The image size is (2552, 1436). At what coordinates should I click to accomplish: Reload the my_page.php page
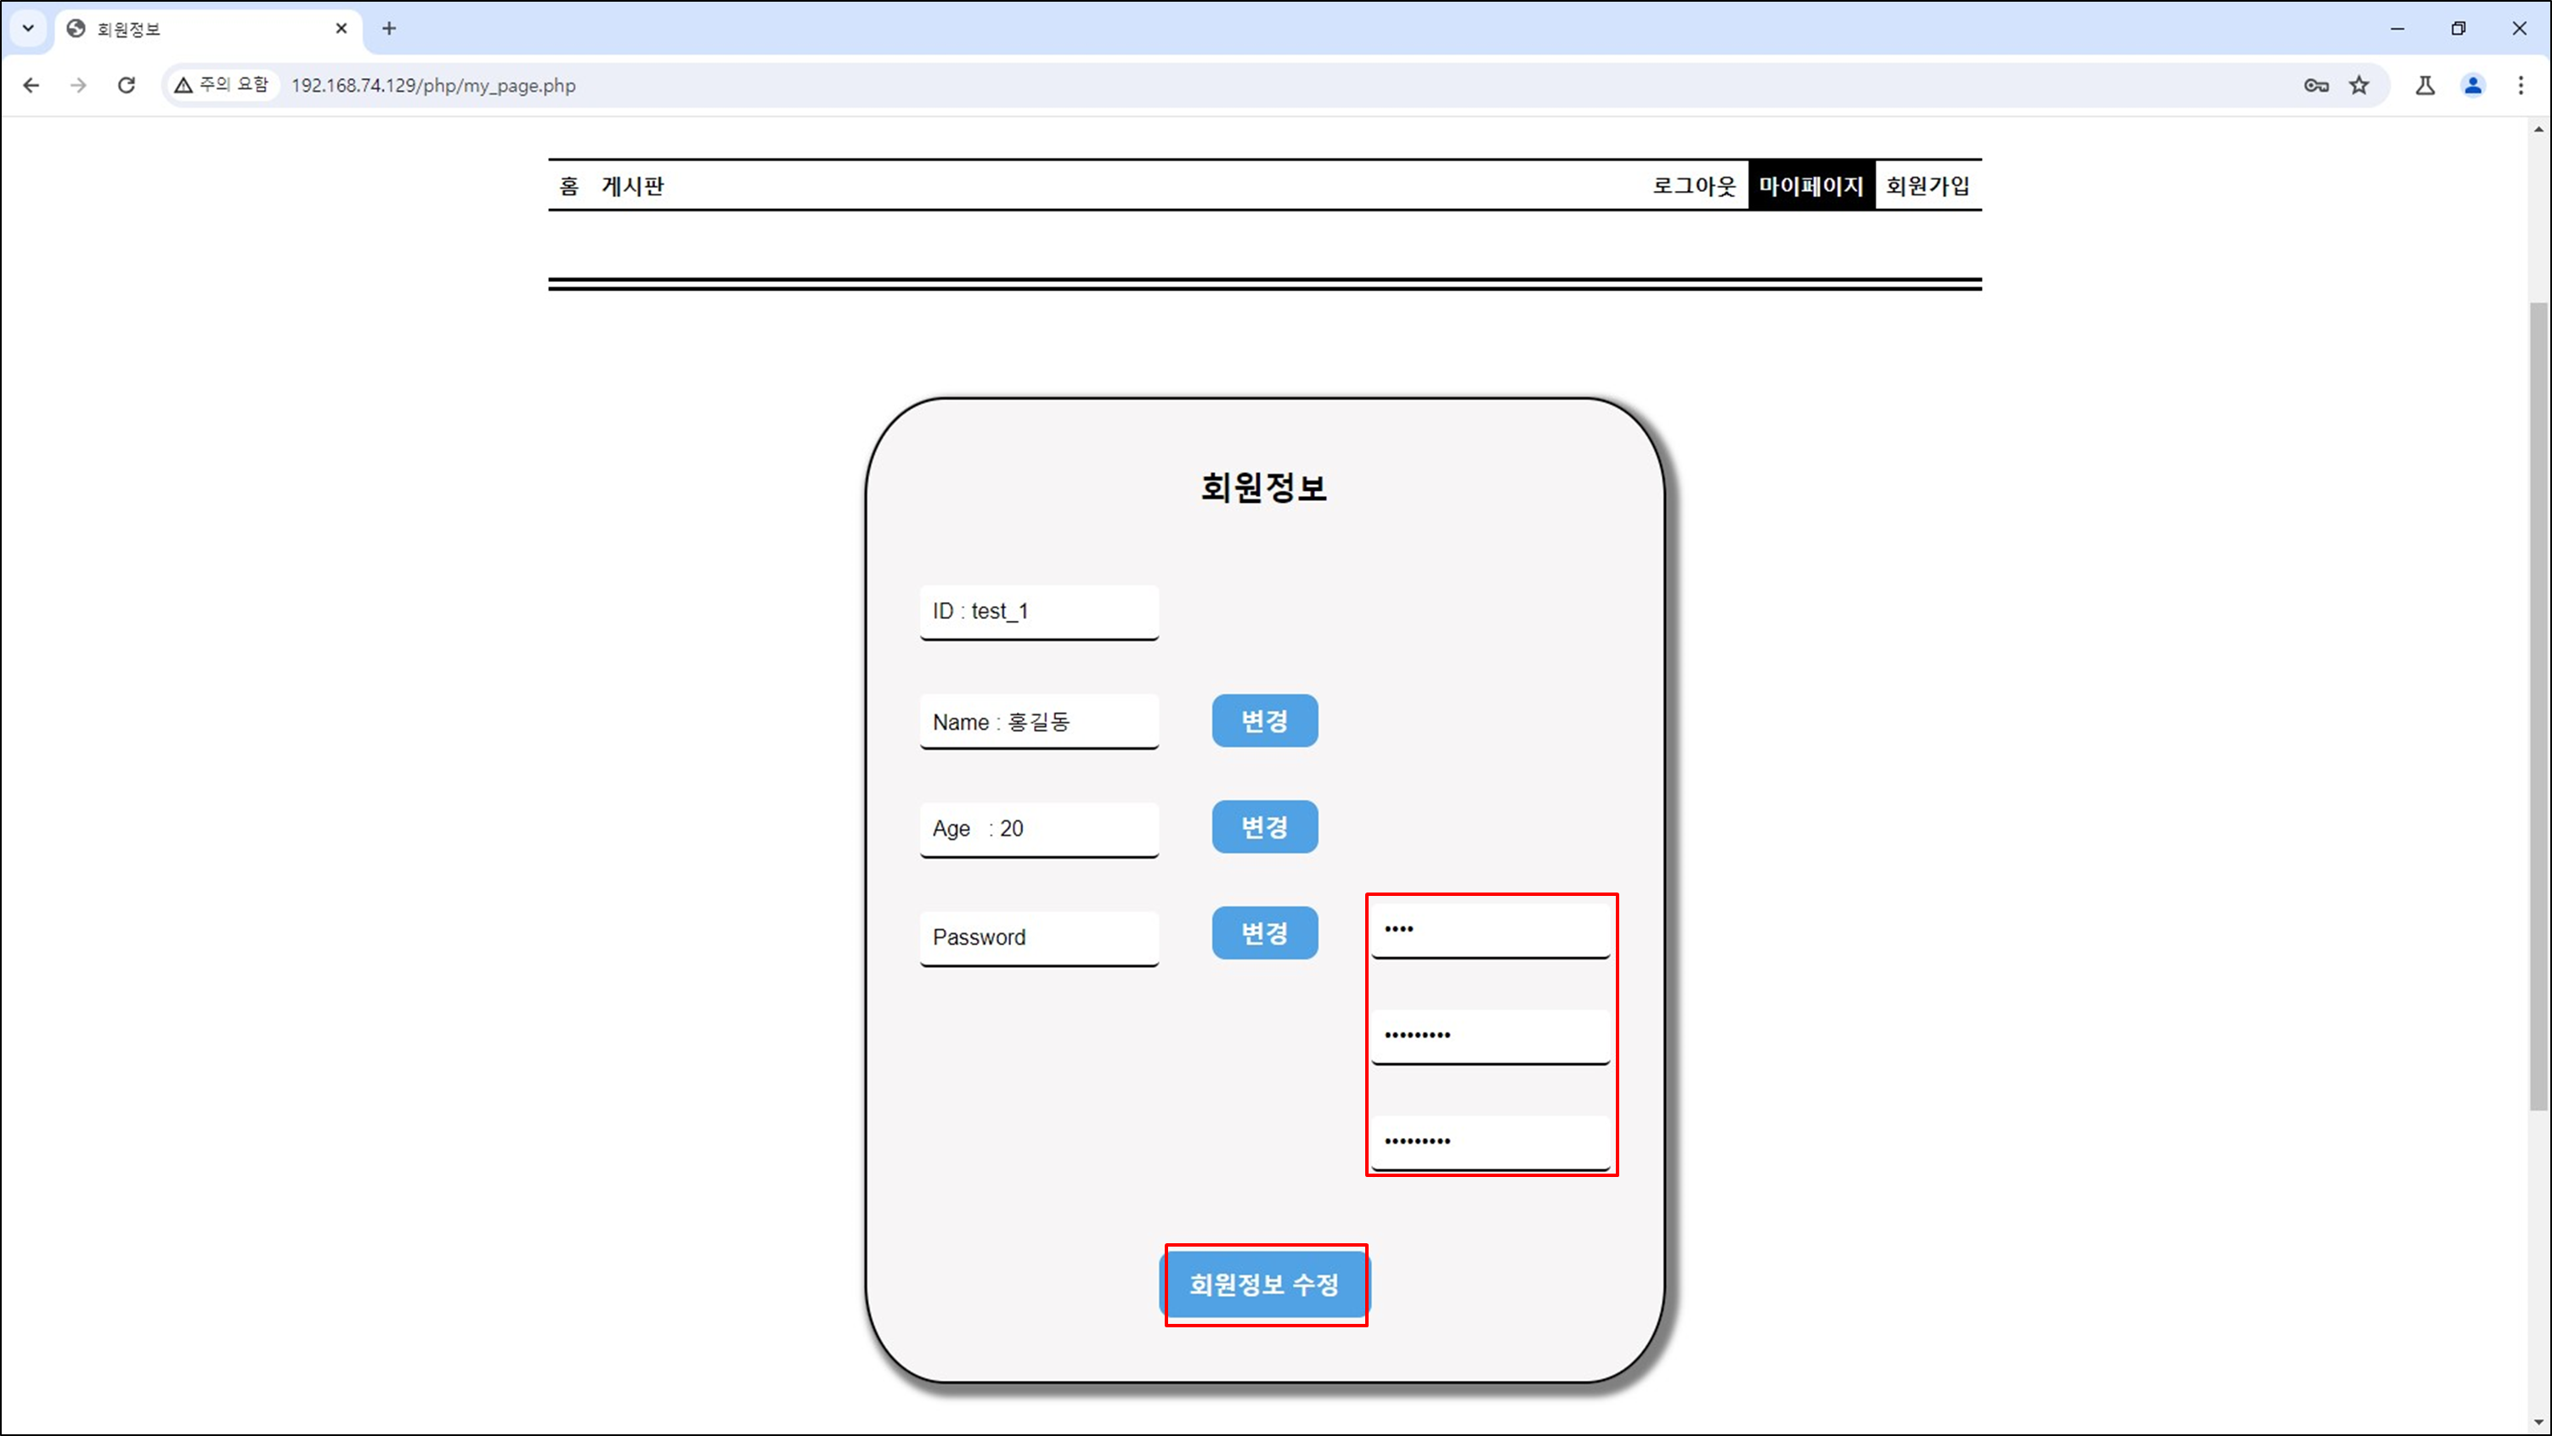pos(126,85)
